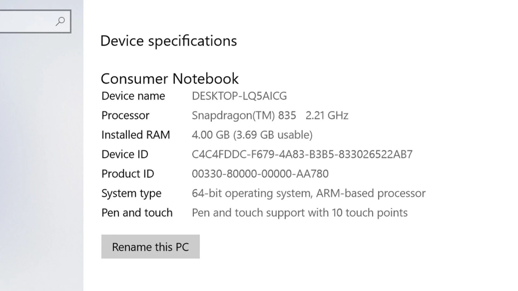Click the Processor label
Screen dimensions: 518x291
click(125, 115)
